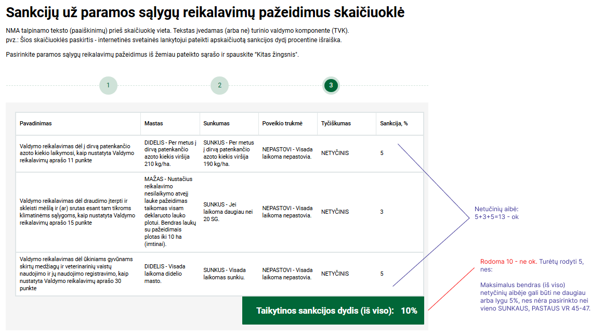Click the green total sanction 10% banner

(333, 311)
